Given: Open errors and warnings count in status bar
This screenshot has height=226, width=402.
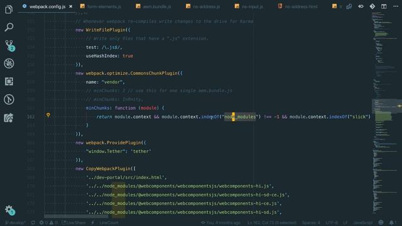Looking at the screenshot, I should pos(48,223).
